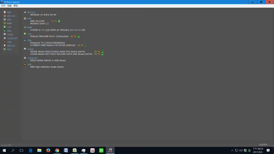The height and width of the screenshot is (154, 274).
Task: Click the motherboard temperature indicator next to 41 °C
Action: pos(78,37)
